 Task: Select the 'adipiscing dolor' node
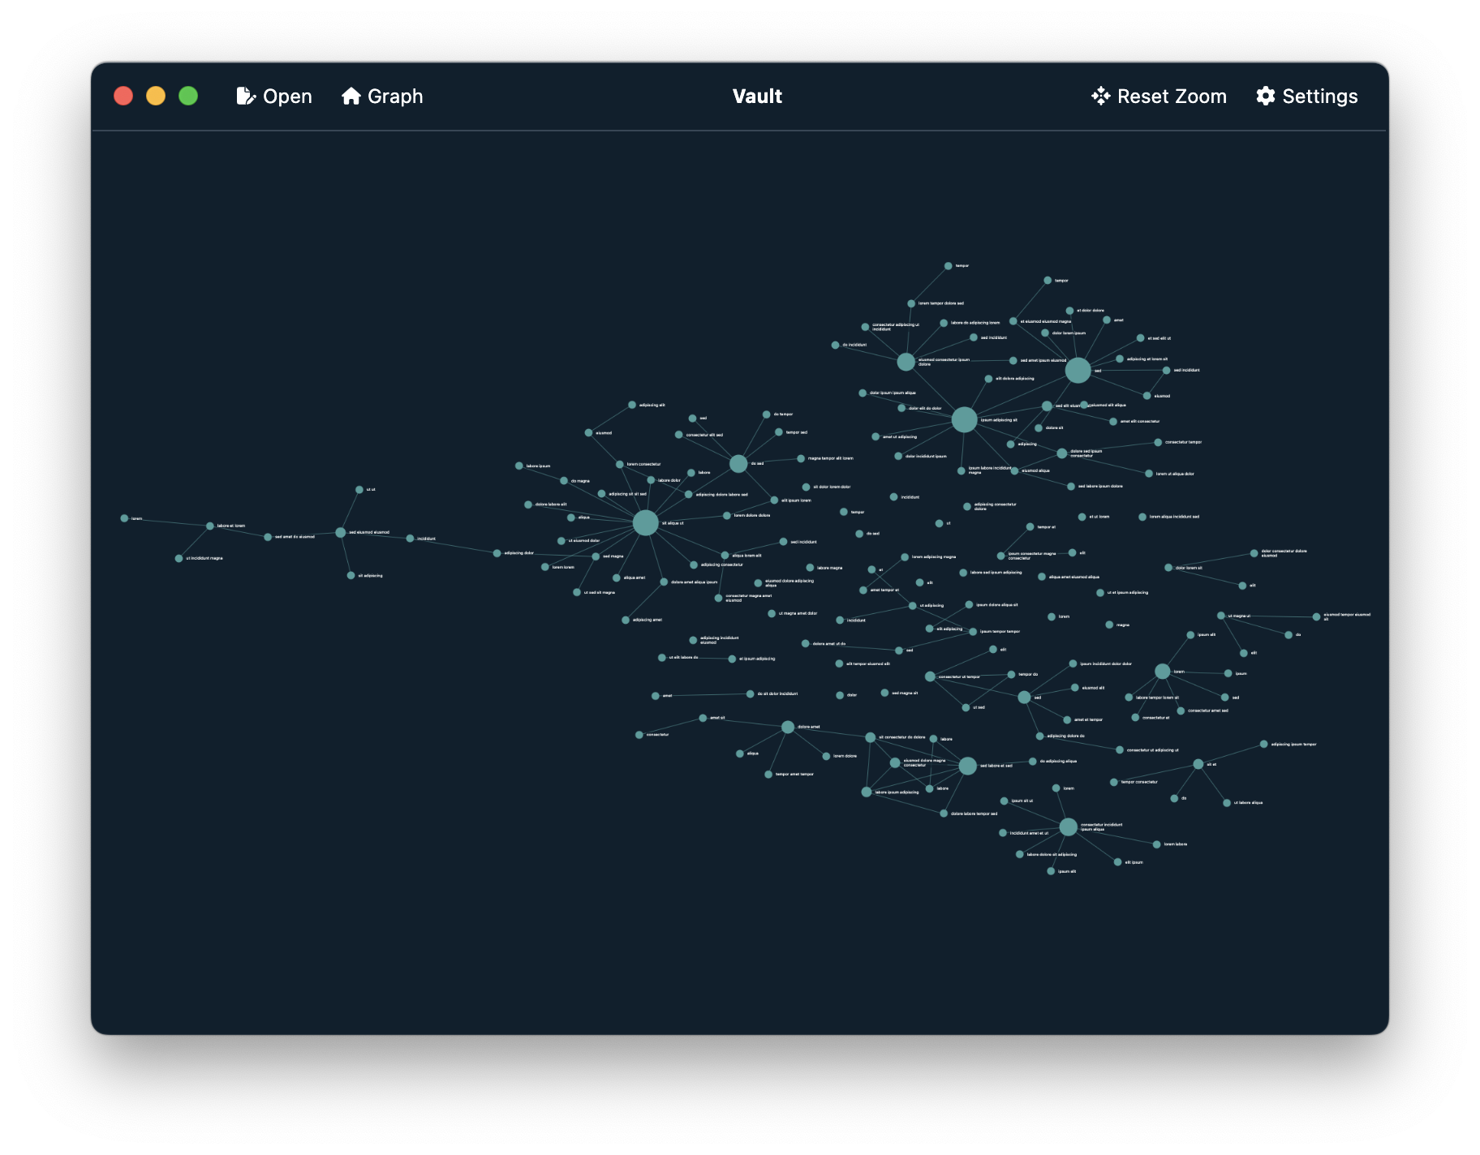point(497,553)
